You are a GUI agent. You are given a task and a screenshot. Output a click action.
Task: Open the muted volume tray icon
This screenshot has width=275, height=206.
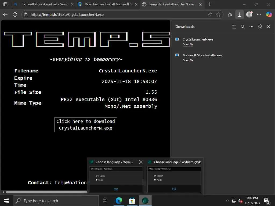pos(240,201)
